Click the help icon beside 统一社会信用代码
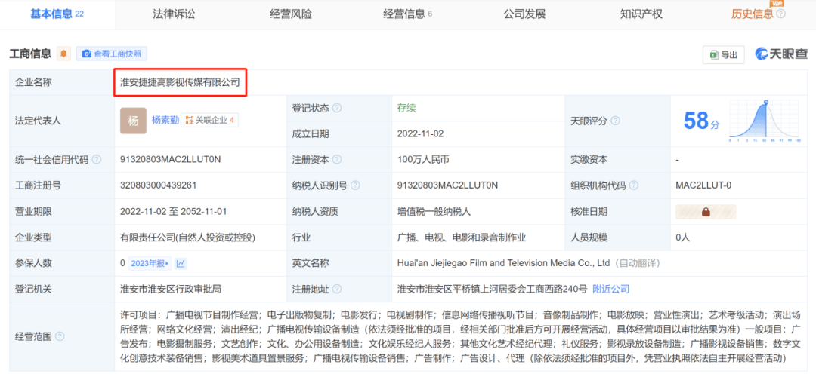816x377 pixels. tap(96, 160)
